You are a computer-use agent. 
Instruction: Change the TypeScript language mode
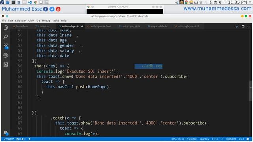tap(230, 139)
